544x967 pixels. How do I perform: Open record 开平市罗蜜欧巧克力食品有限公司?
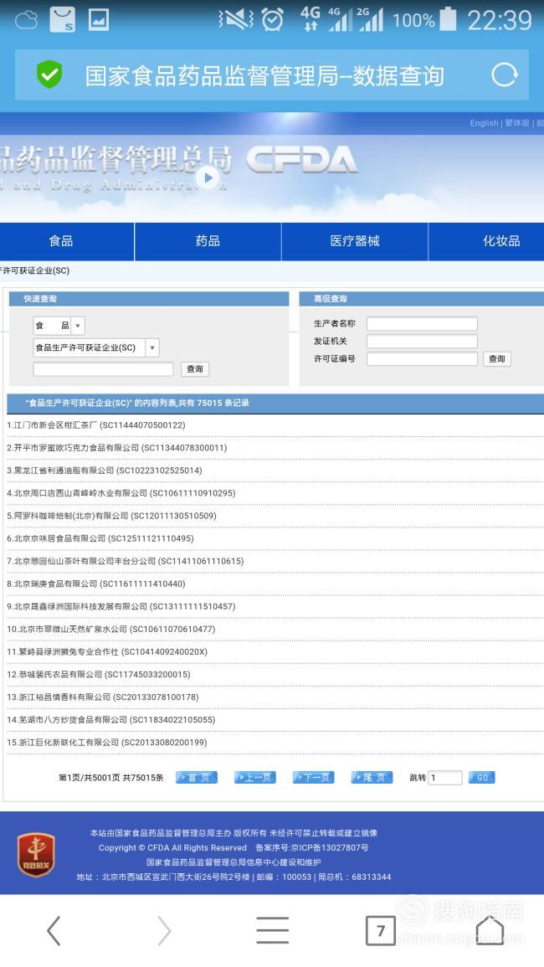click(x=117, y=448)
